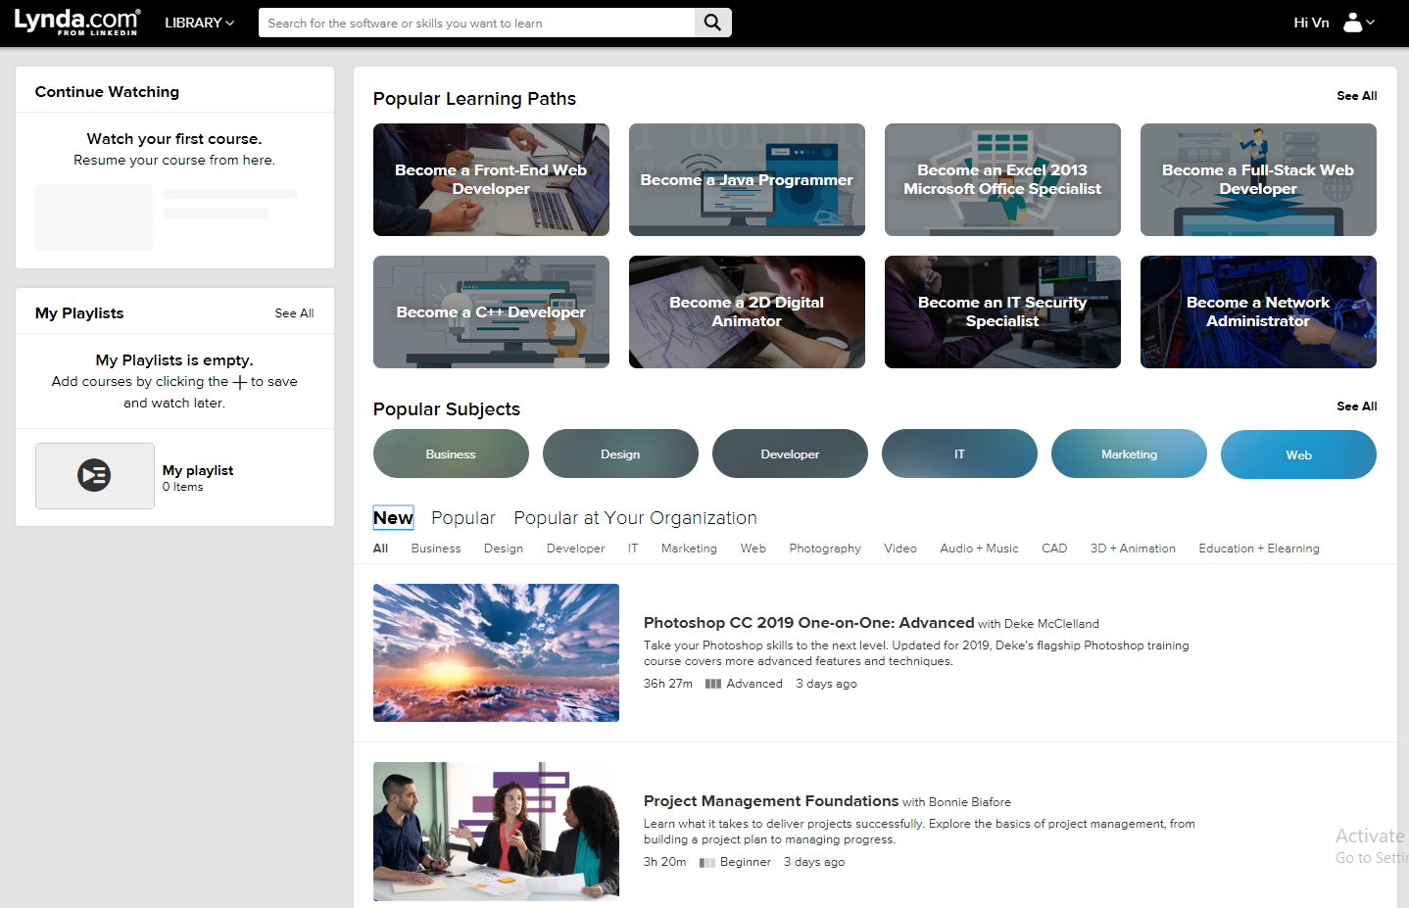Click the Hi Vn greeting text
The image size is (1409, 908).
coord(1311,23)
